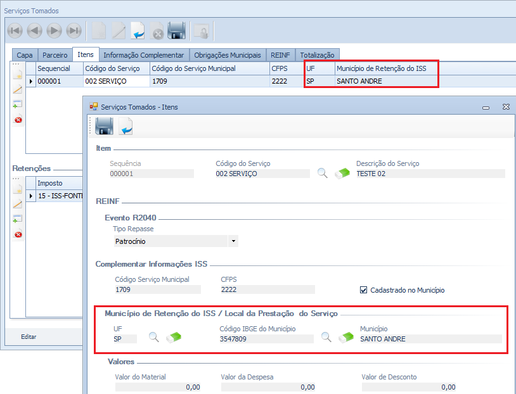The image size is (516, 394).
Task: Open Tipo Repasse dropdown arrow
Action: click(233, 241)
